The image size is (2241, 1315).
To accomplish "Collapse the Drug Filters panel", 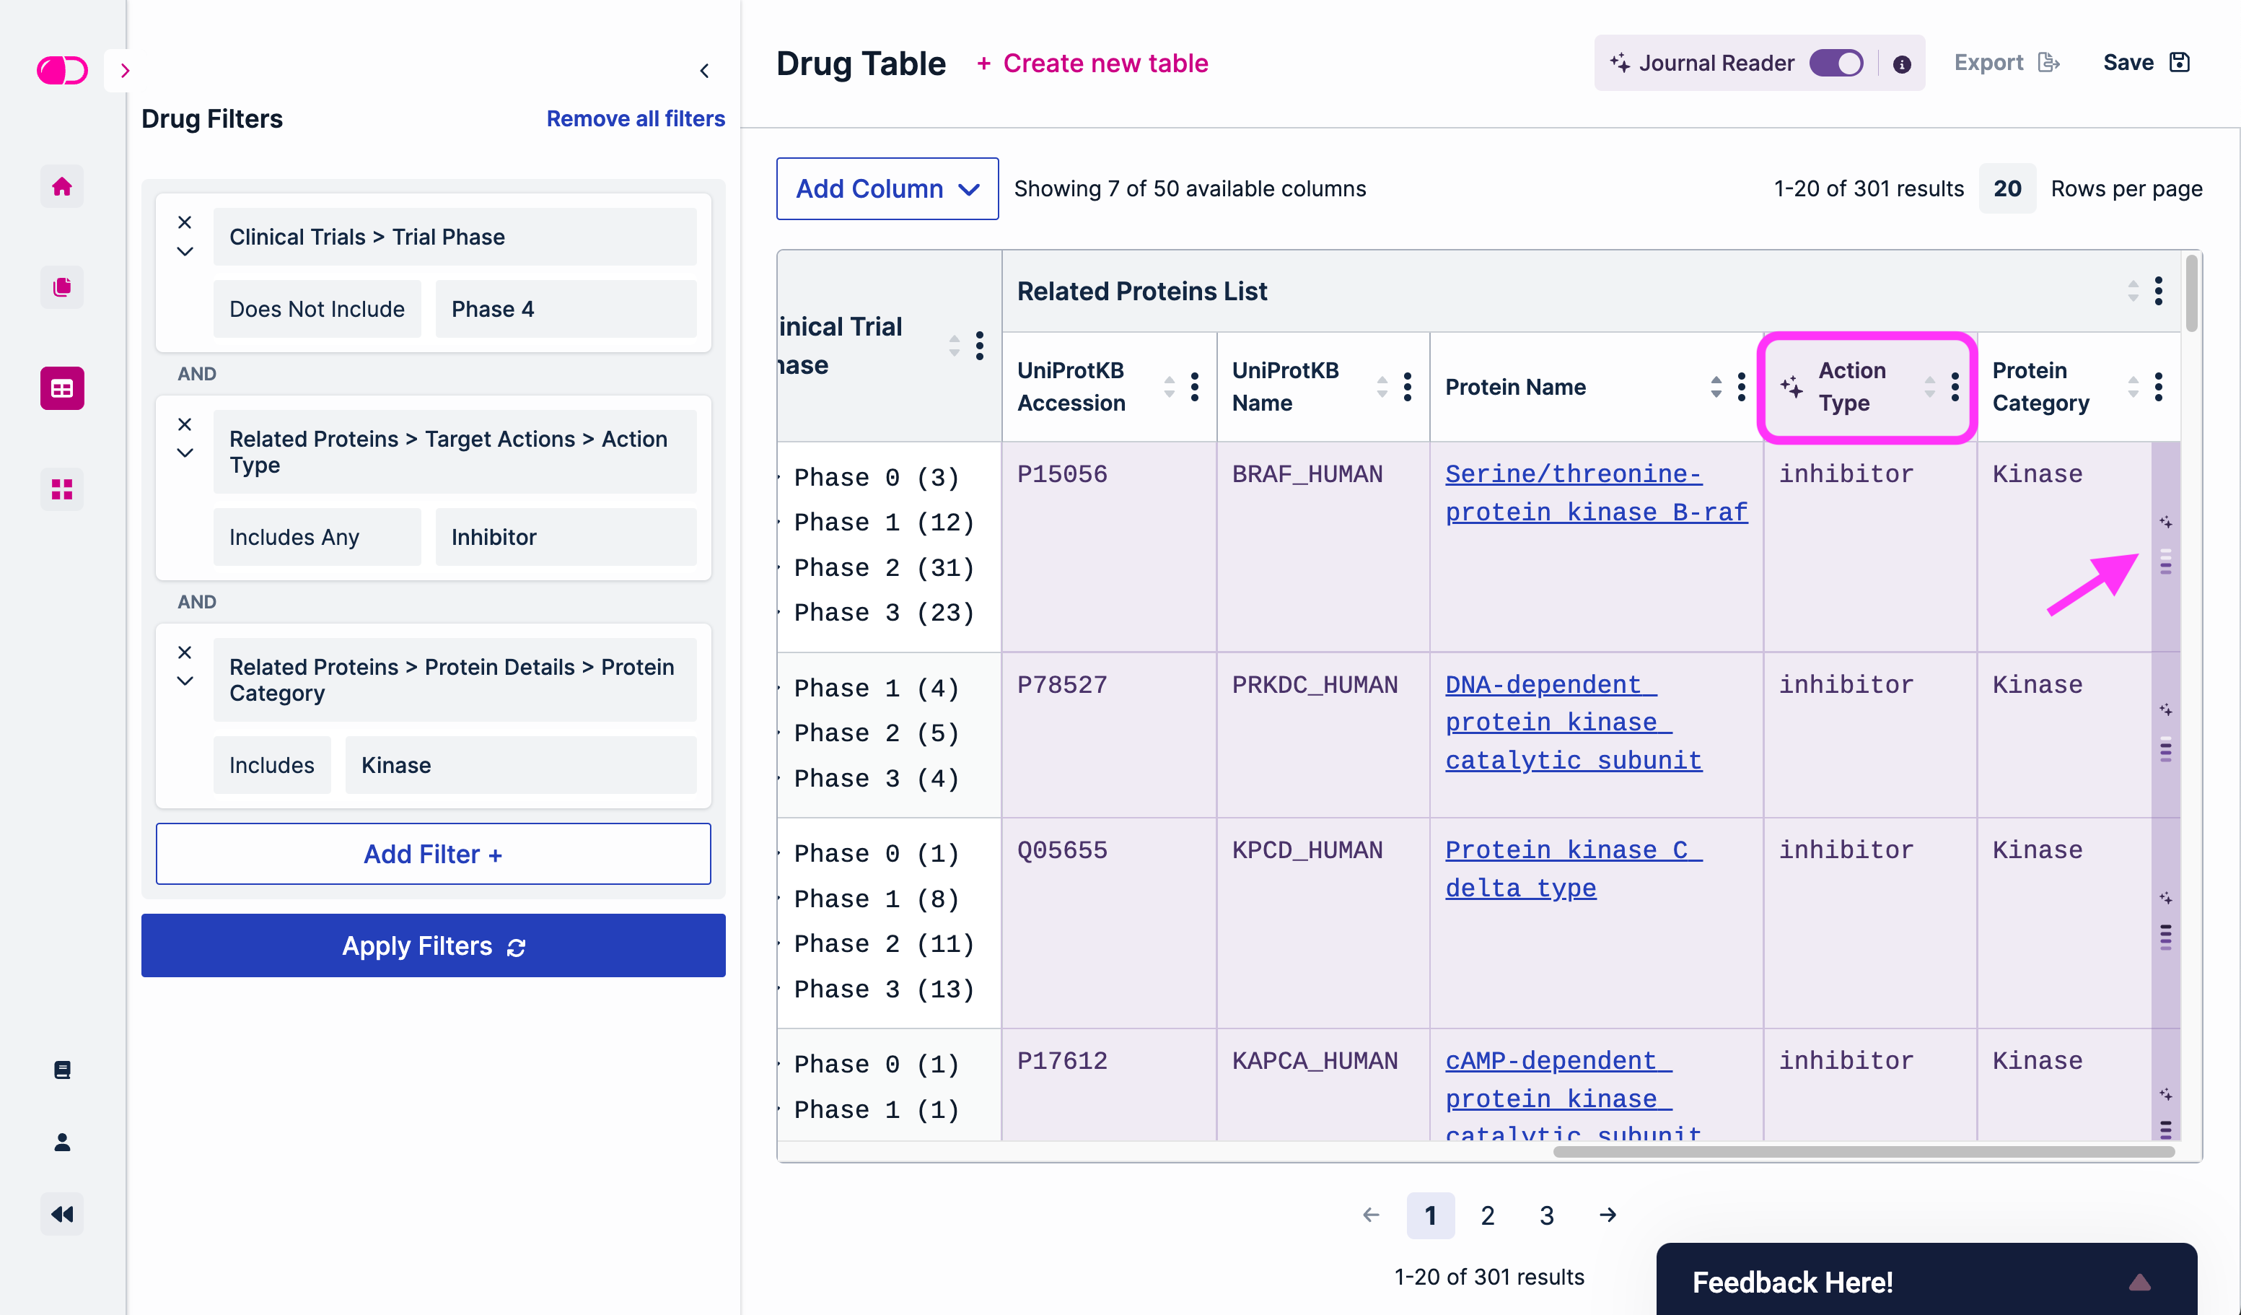I will click(703, 70).
